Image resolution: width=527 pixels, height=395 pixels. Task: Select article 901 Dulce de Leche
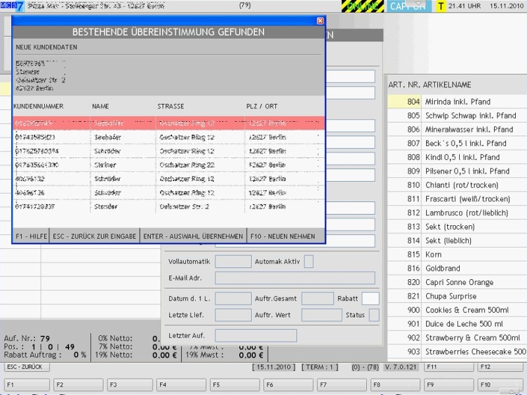pyautogui.click(x=457, y=324)
